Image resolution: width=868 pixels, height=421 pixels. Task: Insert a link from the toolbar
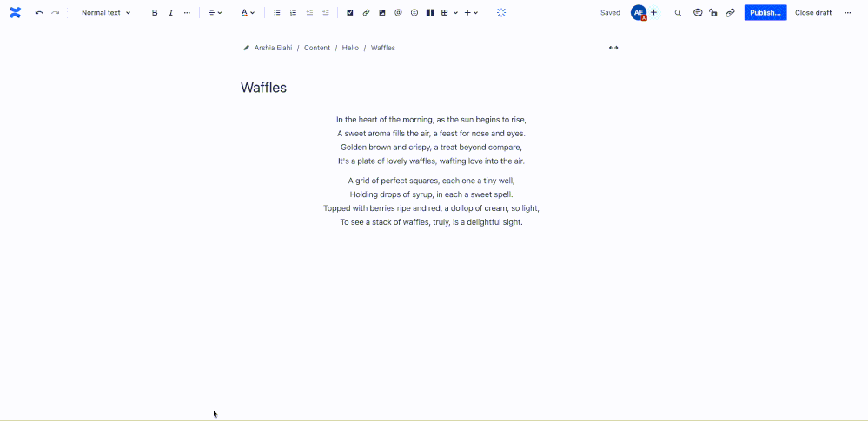366,13
